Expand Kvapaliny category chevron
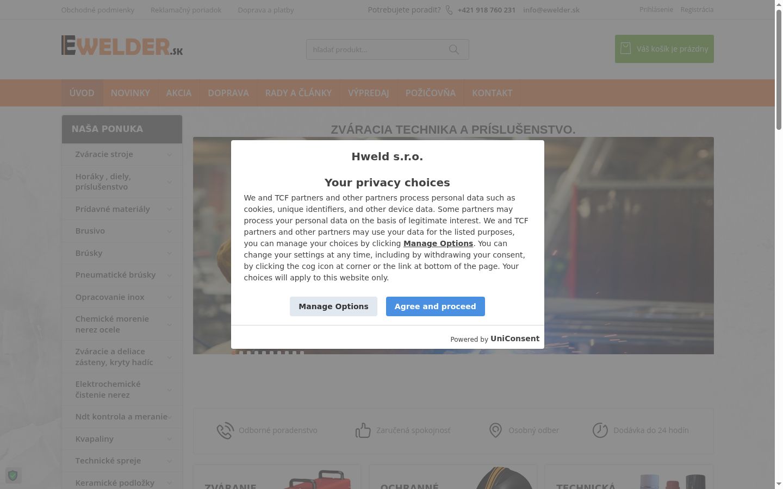This screenshot has height=489, width=783. (x=170, y=439)
